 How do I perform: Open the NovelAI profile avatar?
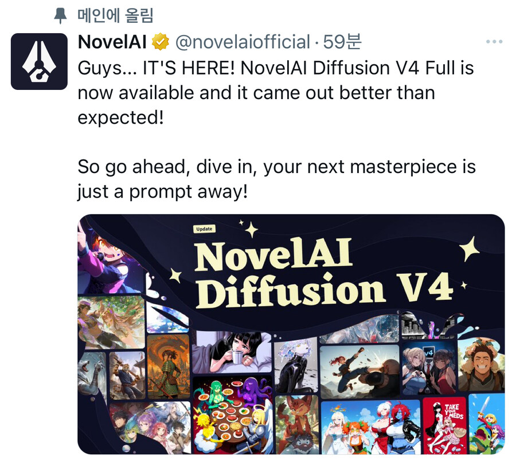(x=39, y=61)
